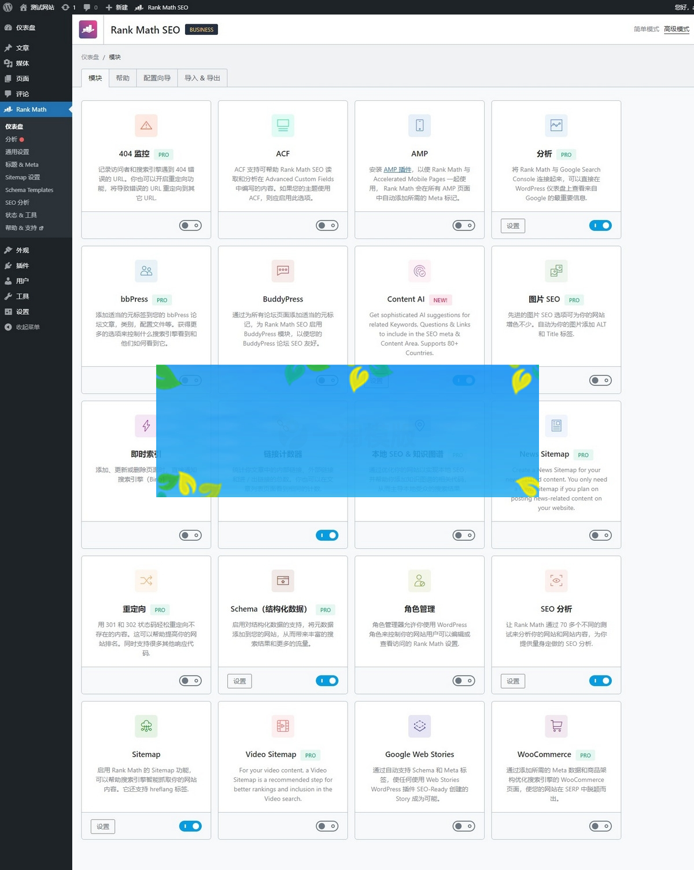Expand the 外观 sidebar menu
The width and height of the screenshot is (694, 870).
(x=23, y=251)
